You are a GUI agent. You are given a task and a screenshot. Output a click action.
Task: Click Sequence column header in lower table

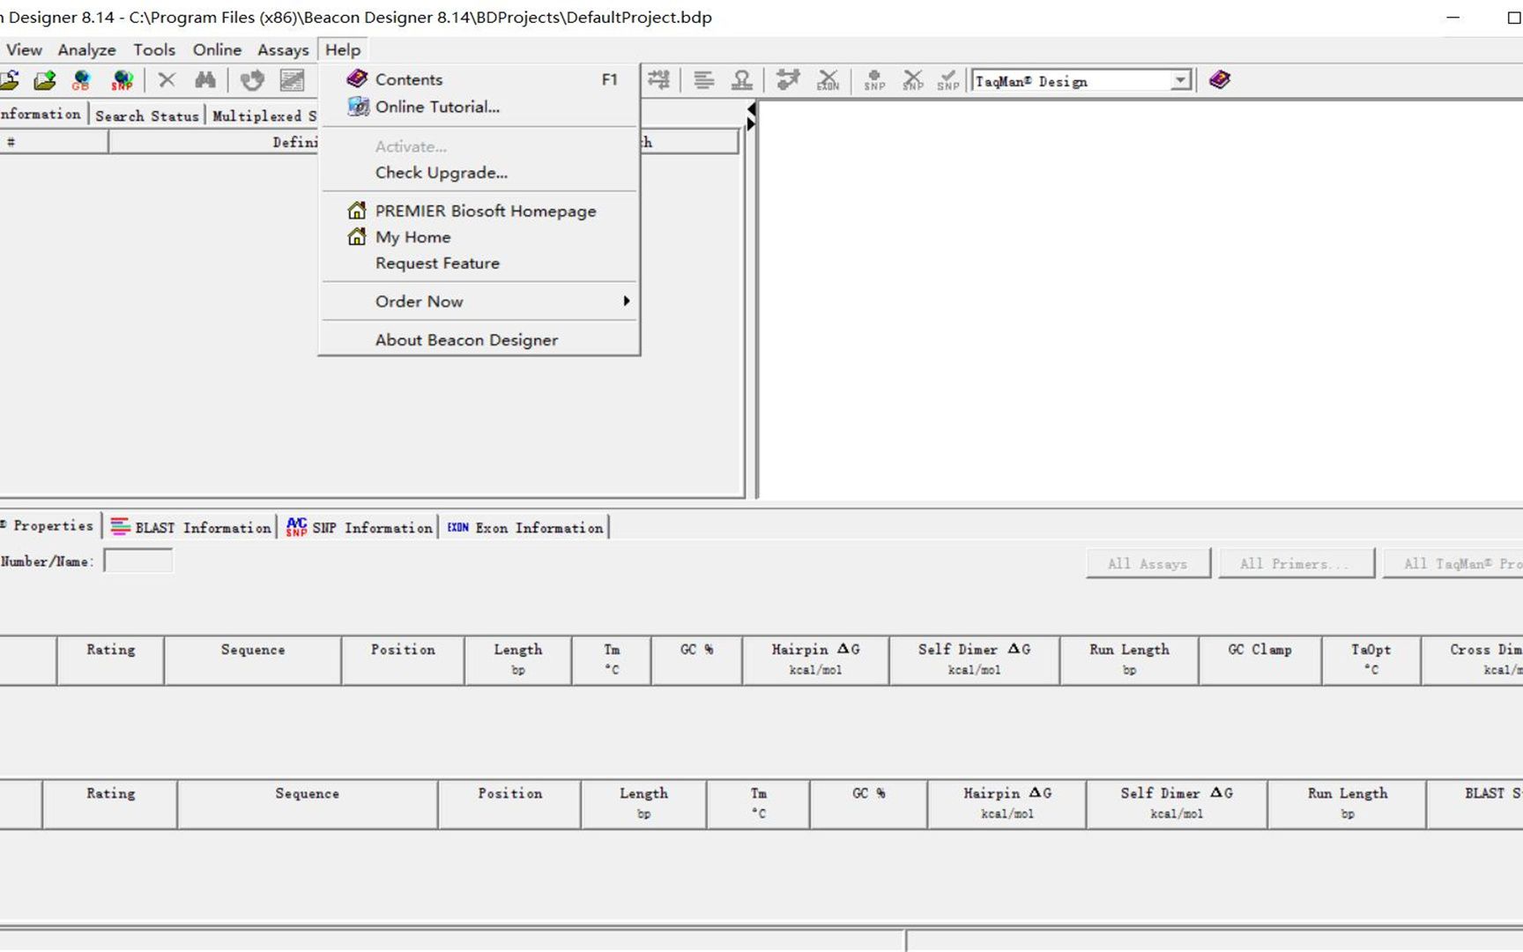(x=307, y=803)
